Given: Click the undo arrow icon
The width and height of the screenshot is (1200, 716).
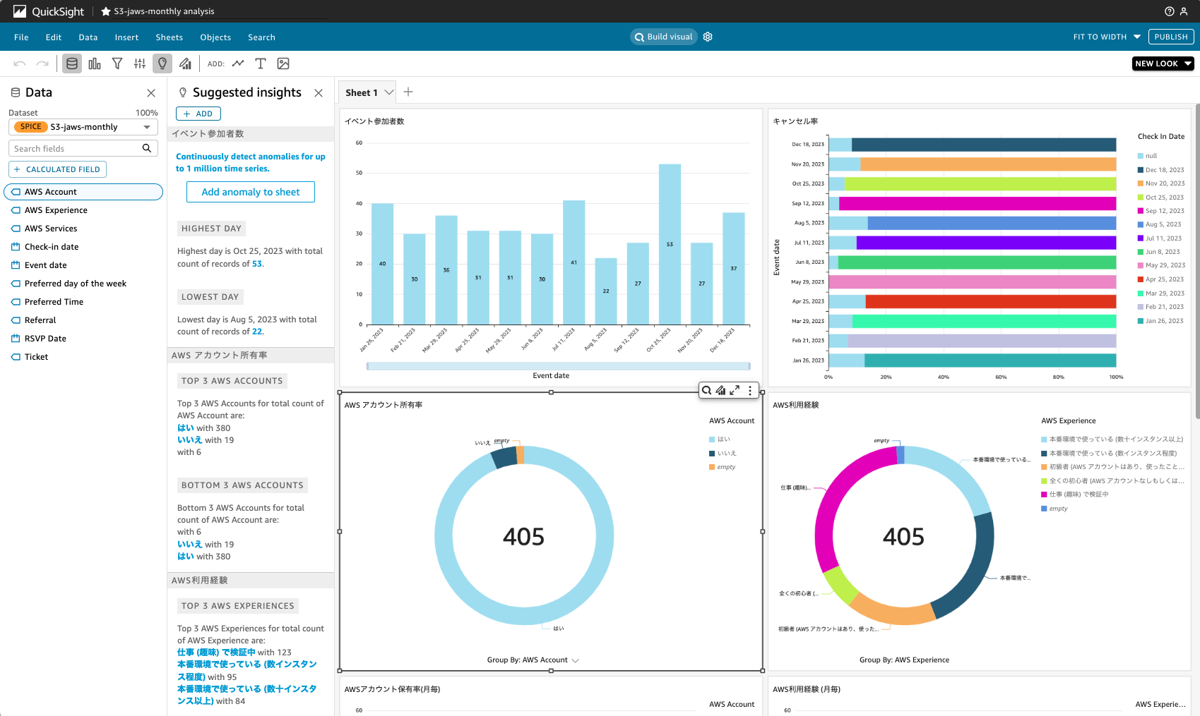Looking at the screenshot, I should pos(20,63).
